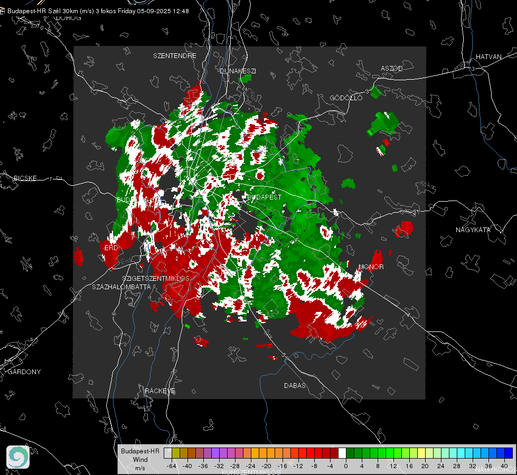Click the DABAS town label
The image size is (517, 475).
pos(295,386)
